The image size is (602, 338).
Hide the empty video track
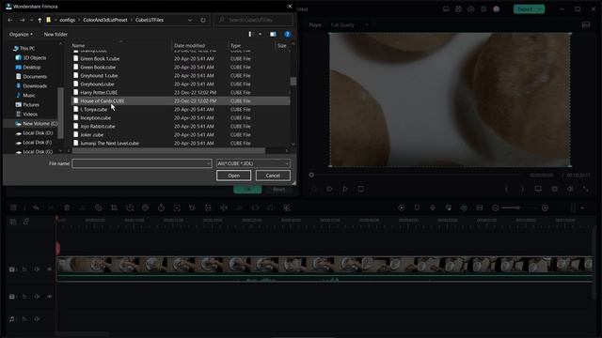(50, 297)
